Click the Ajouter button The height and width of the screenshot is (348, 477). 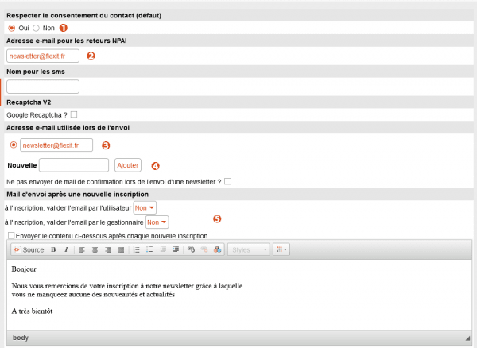coord(127,165)
